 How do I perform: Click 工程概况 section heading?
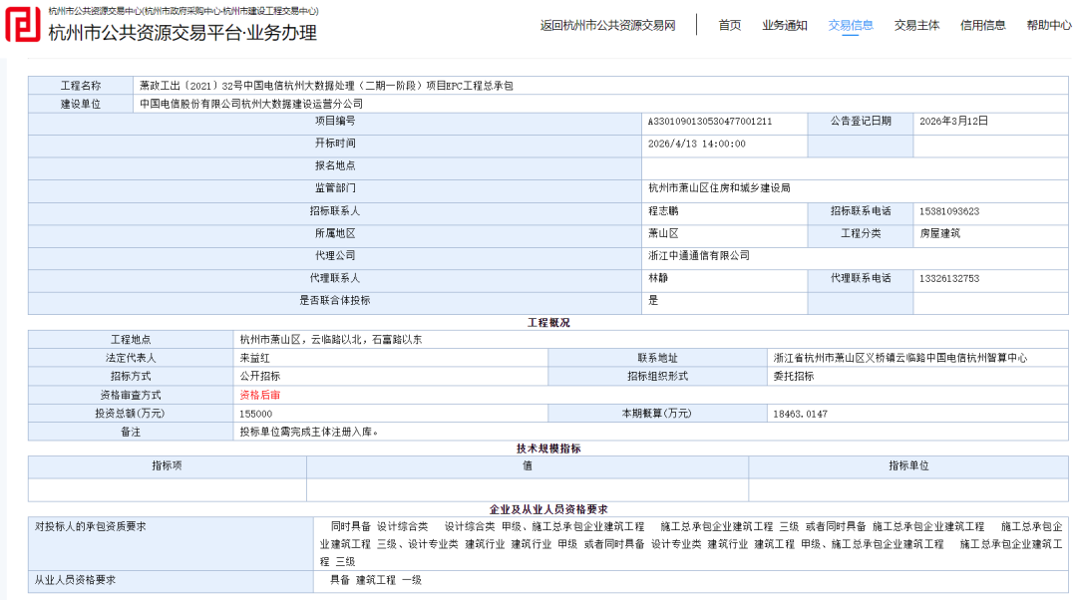point(548,323)
